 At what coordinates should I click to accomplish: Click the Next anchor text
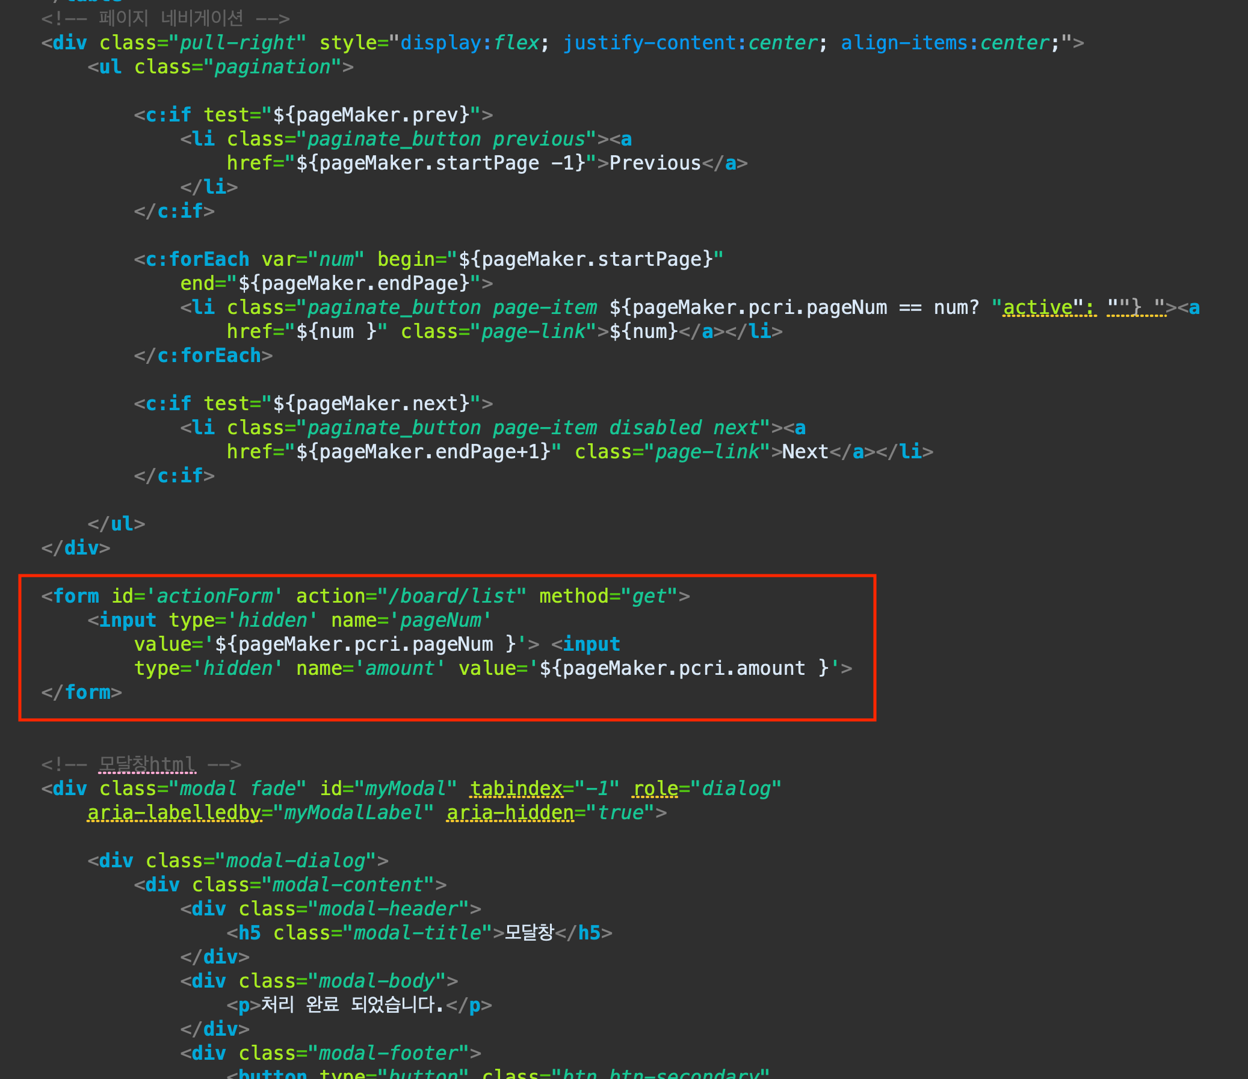tap(805, 452)
